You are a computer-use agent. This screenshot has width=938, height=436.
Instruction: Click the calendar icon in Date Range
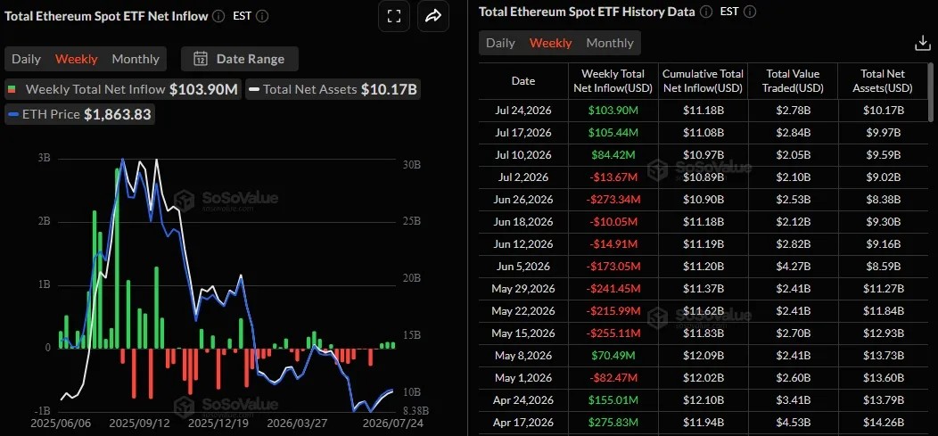(x=201, y=59)
